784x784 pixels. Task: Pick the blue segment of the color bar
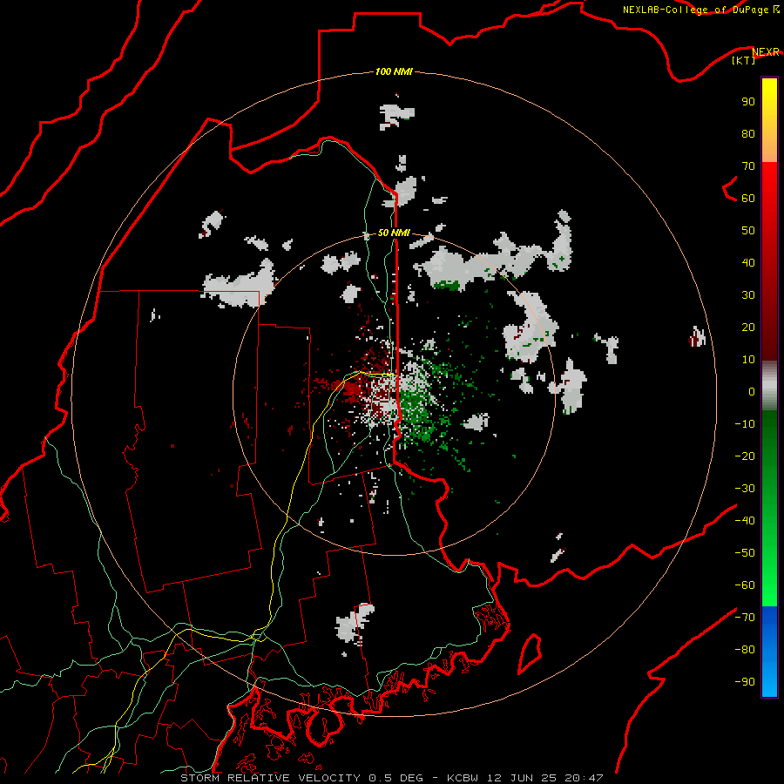[x=769, y=652]
